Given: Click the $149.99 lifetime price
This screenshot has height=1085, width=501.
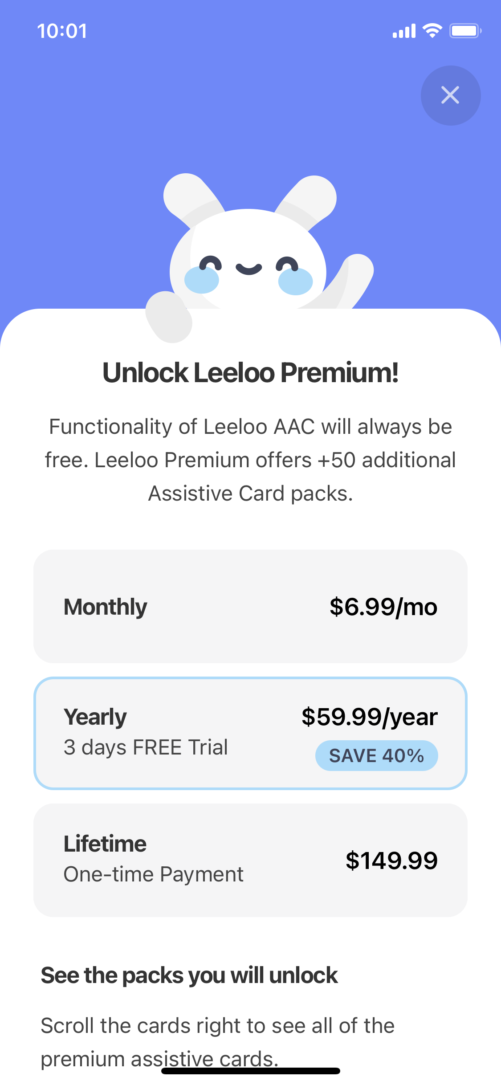Looking at the screenshot, I should pos(391,860).
